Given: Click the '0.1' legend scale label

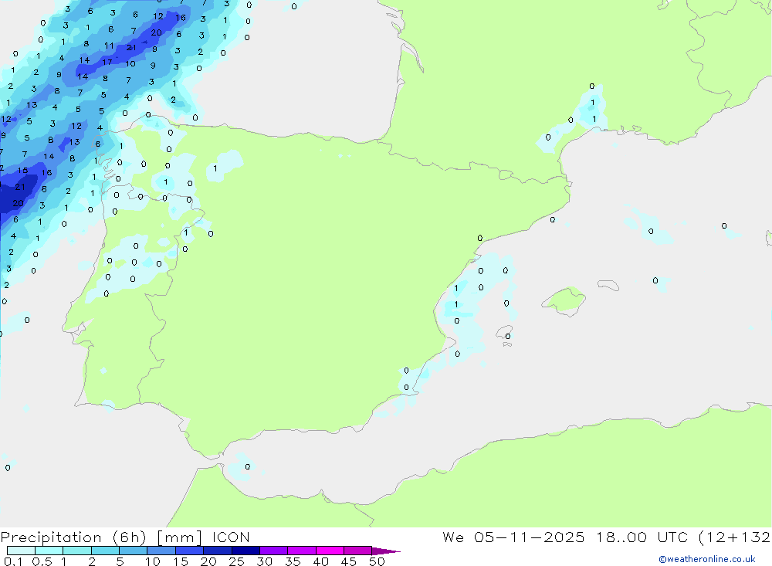Looking at the screenshot, I should point(13,561).
